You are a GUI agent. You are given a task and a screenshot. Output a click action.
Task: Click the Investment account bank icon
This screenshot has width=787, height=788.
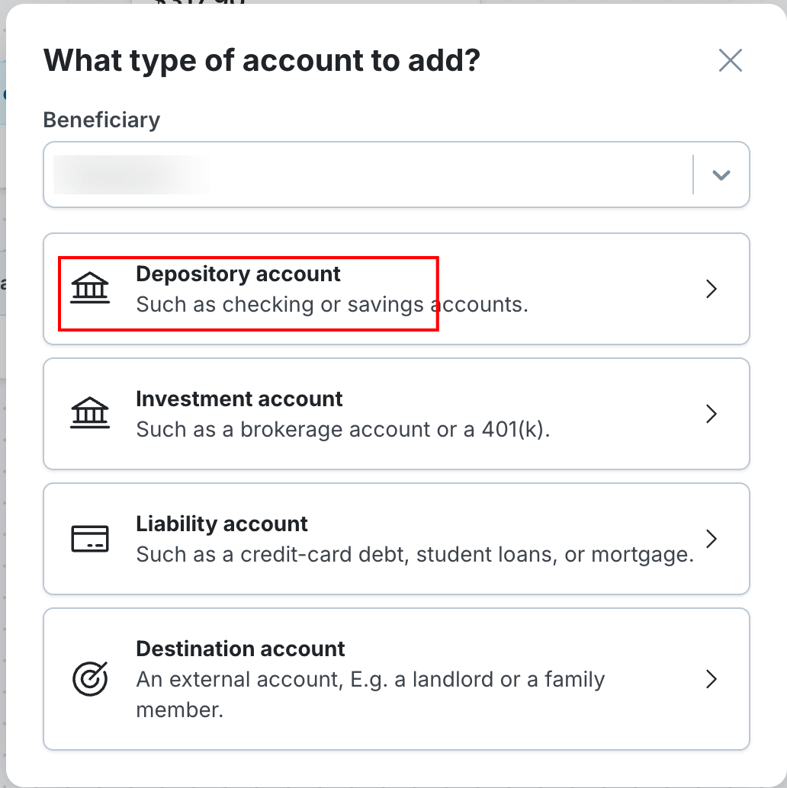(90, 414)
